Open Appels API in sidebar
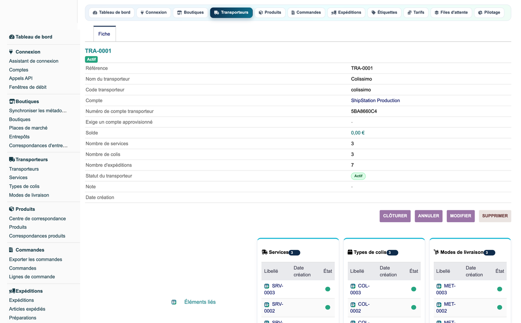This screenshot has width=521, height=323. pyautogui.click(x=21, y=79)
